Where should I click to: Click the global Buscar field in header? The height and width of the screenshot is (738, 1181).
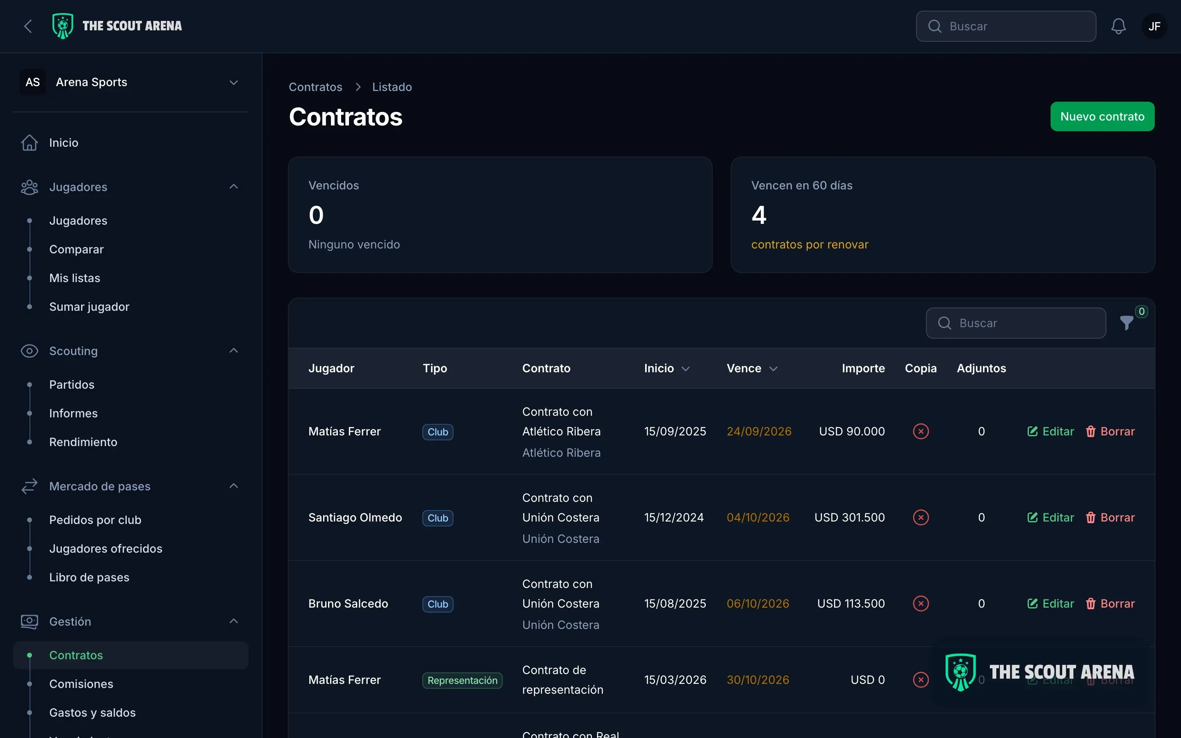pyautogui.click(x=1006, y=26)
